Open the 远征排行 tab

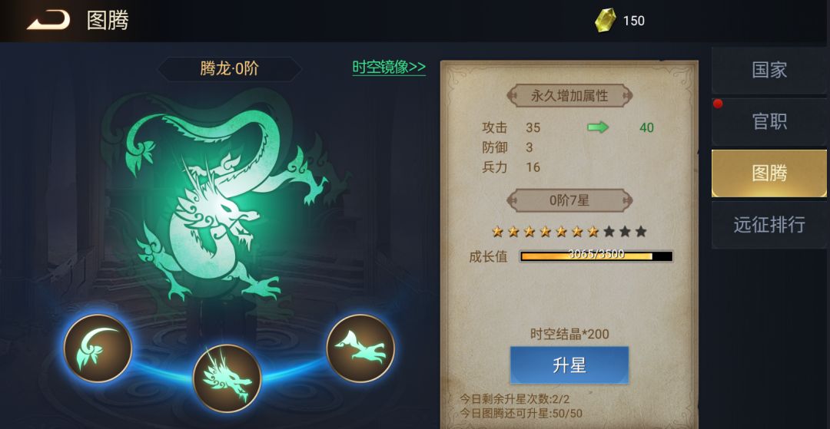point(769,225)
